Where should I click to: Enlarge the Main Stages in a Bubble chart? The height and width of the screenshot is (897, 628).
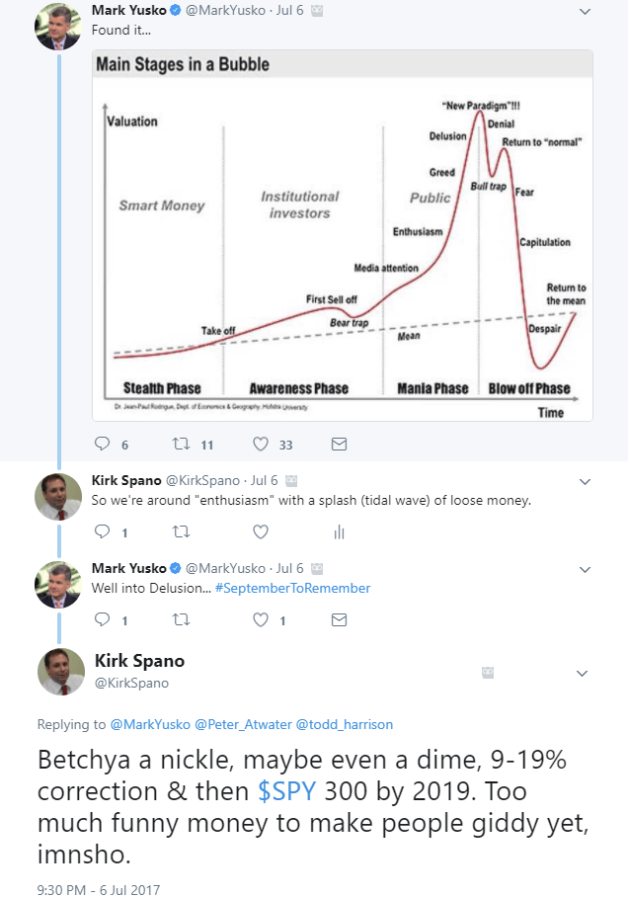(343, 235)
